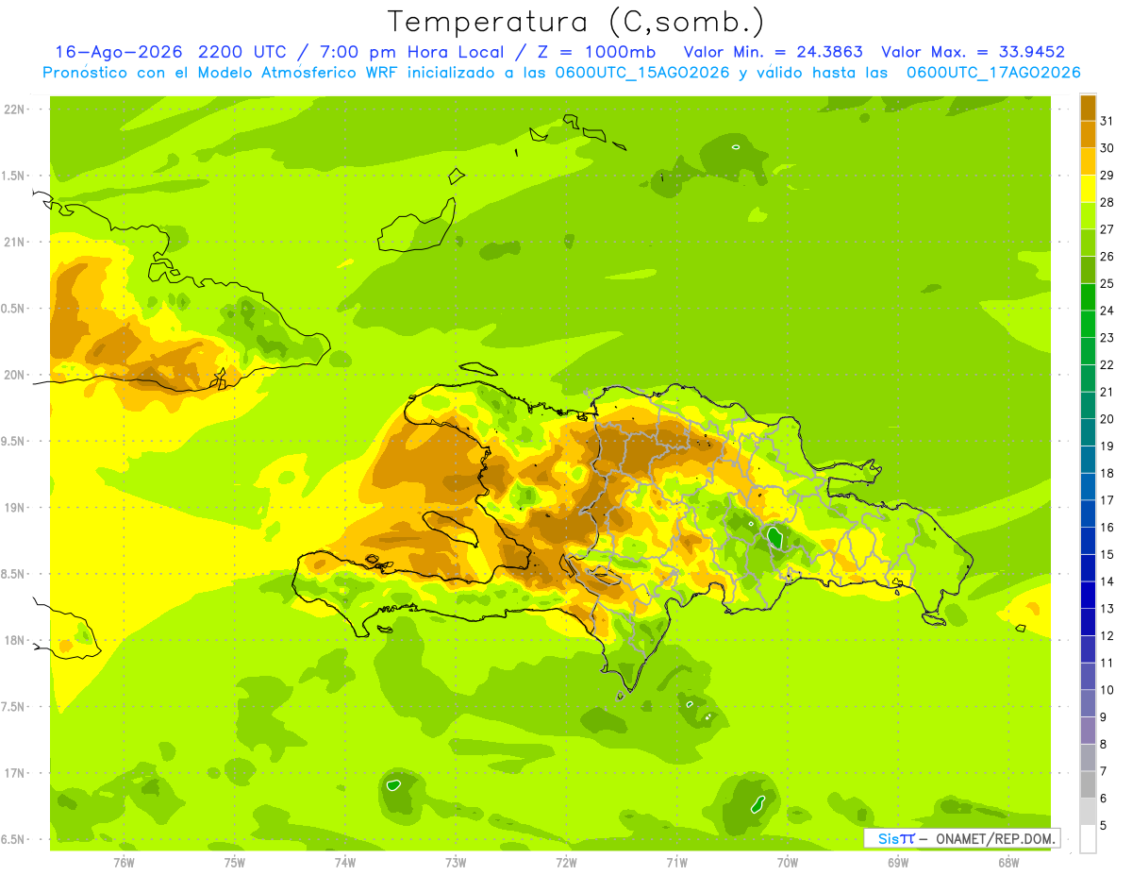The width and height of the screenshot is (1132, 875).
Task: Click the "Valor Min. = 24.3863" readout
Action: tap(773, 52)
